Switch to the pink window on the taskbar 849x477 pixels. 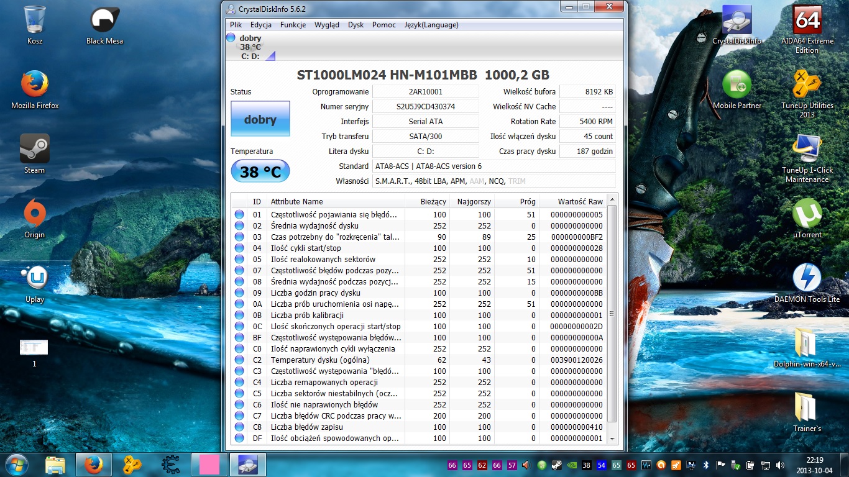pyautogui.click(x=209, y=464)
